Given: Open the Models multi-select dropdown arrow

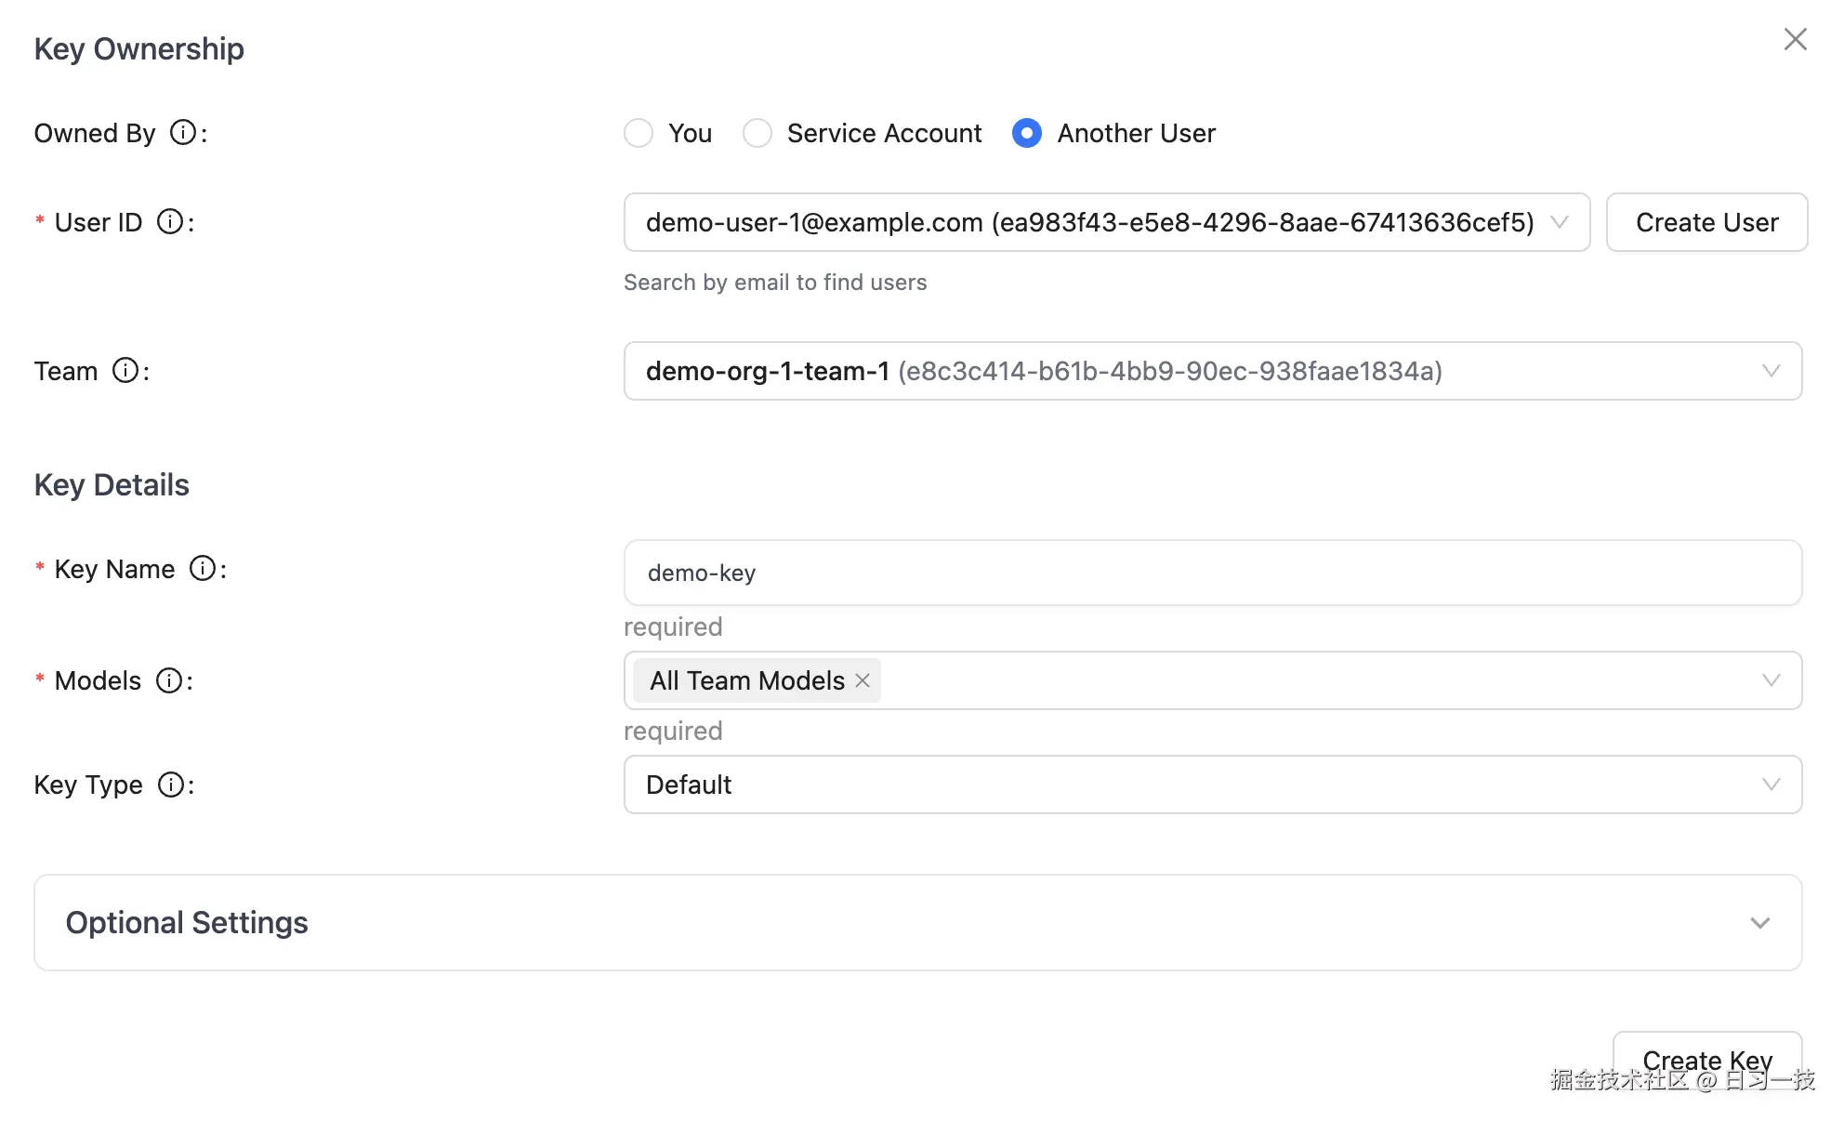Looking at the screenshot, I should pyautogui.click(x=1771, y=680).
